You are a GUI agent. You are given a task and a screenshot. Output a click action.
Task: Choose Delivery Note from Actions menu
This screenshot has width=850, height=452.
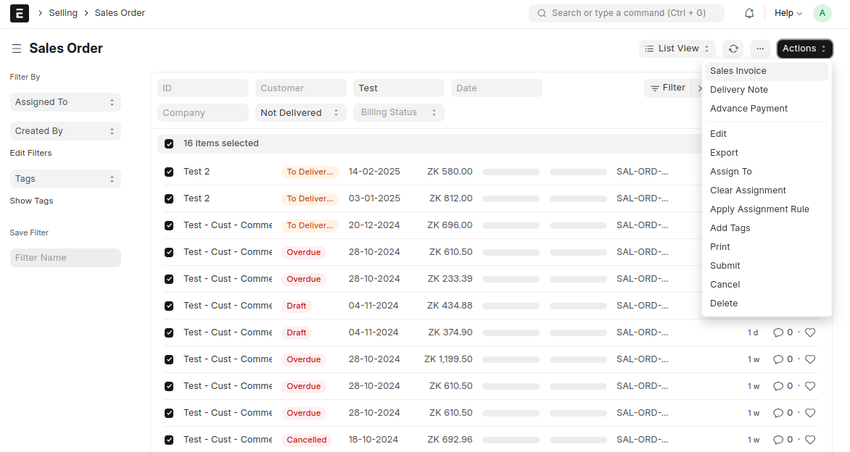767,90
